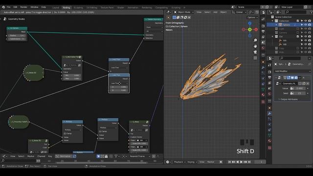
Task: Open the timeline Playback dropdown
Action: pos(179,162)
